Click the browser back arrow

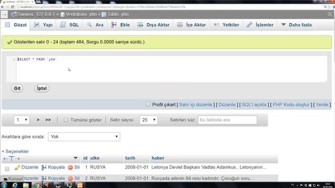coord(2,7)
